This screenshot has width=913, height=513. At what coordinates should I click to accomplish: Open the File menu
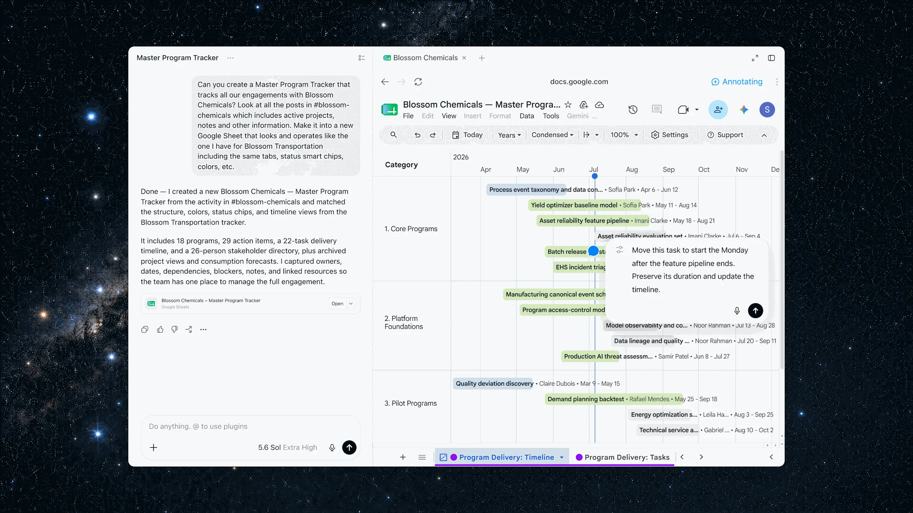(408, 116)
